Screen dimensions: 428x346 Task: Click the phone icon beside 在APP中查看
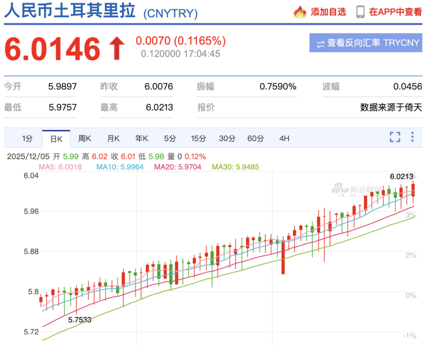coord(360,12)
